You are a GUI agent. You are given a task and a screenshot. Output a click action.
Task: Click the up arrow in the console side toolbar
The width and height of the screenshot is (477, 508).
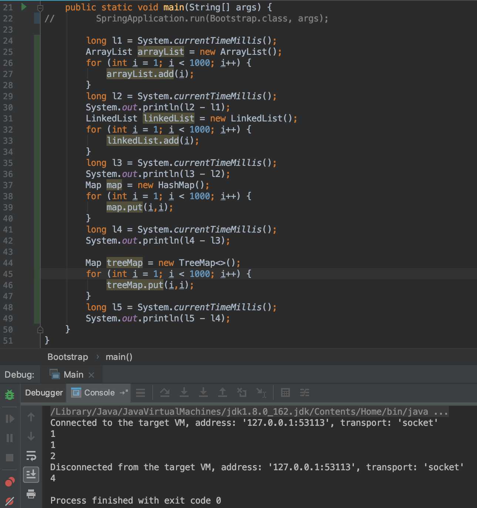[x=31, y=417]
